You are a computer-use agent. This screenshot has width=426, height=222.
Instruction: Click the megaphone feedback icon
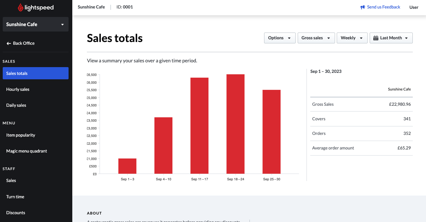coord(363,7)
